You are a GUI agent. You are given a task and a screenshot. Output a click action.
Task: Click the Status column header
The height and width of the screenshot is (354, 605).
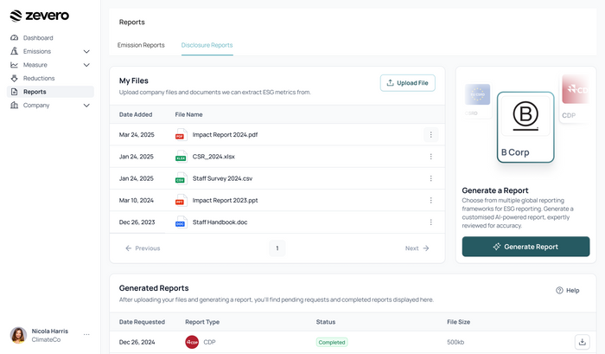pos(326,322)
